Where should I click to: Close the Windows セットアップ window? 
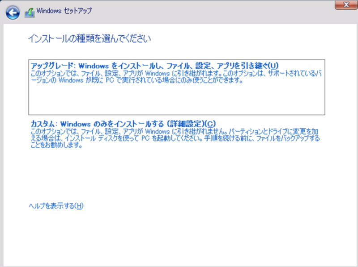[346, 4]
